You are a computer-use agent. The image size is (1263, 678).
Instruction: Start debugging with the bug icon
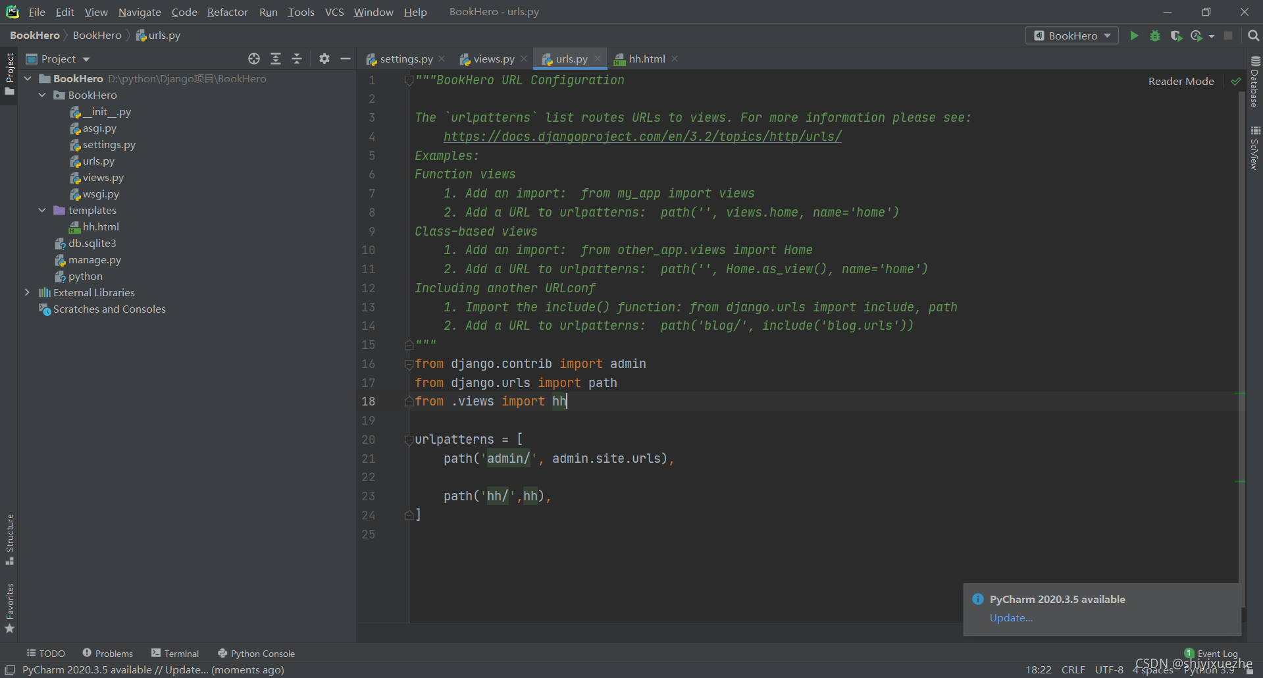point(1155,36)
